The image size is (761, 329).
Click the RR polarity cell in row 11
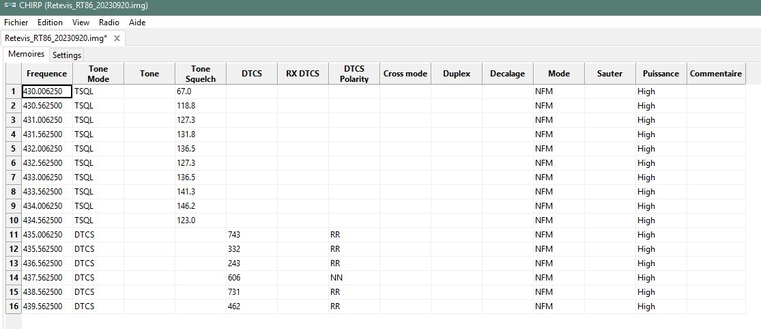(354, 235)
